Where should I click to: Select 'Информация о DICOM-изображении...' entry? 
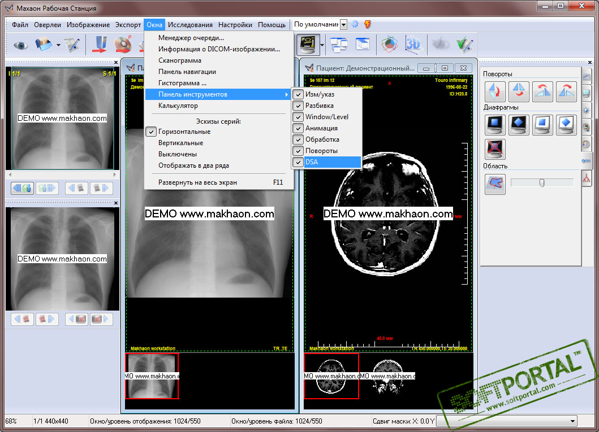[218, 49]
